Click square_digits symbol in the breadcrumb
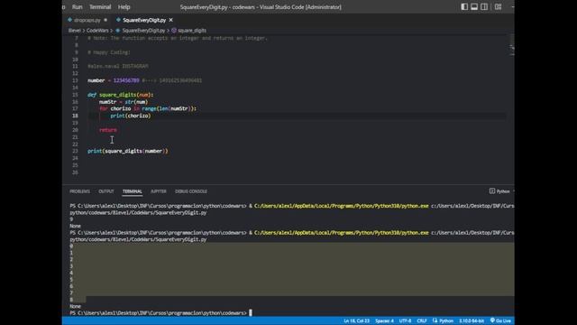 pyautogui.click(x=192, y=30)
